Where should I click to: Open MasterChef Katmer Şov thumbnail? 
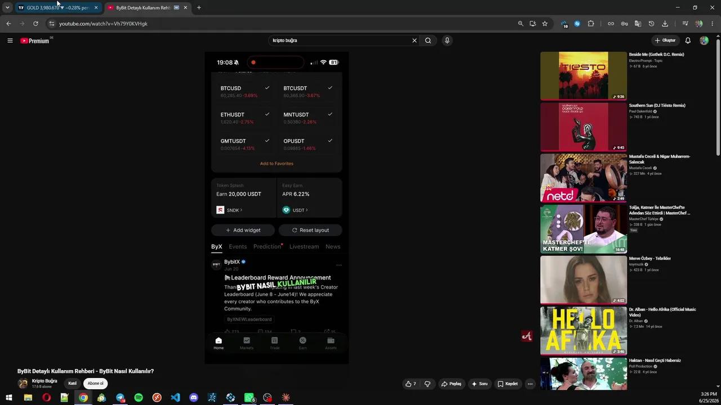(x=584, y=229)
